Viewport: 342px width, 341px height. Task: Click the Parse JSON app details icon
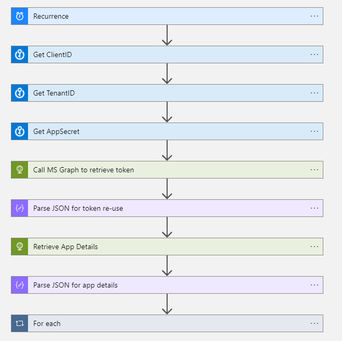(x=20, y=285)
